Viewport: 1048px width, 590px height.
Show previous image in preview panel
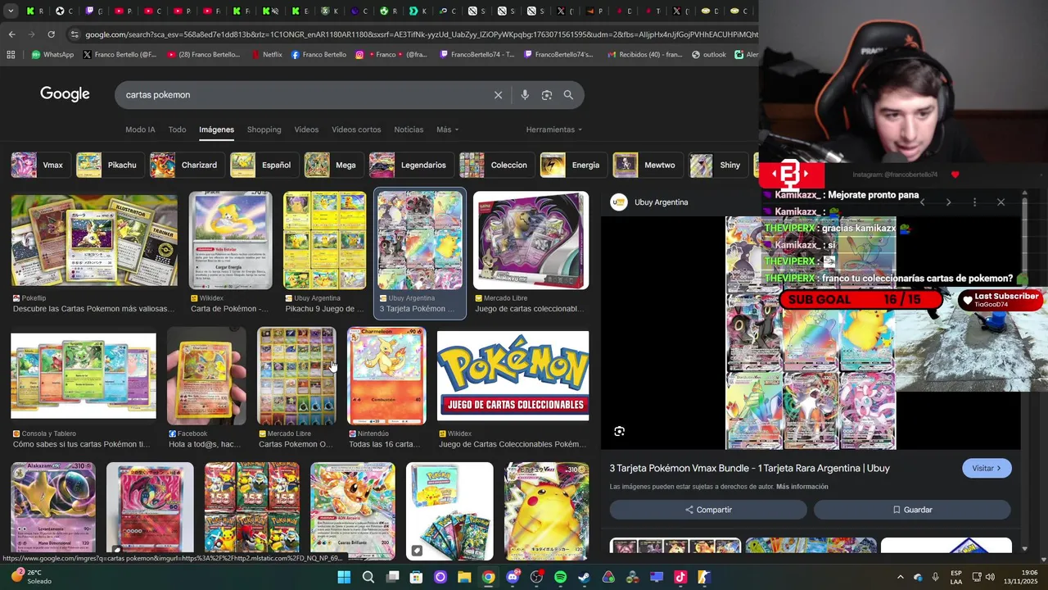pos(922,202)
